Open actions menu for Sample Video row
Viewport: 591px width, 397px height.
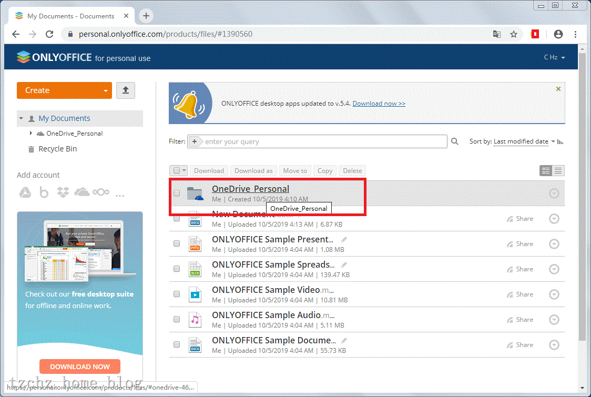pos(554,294)
